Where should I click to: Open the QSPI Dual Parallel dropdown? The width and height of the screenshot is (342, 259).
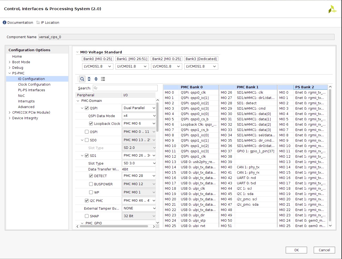coord(139,108)
